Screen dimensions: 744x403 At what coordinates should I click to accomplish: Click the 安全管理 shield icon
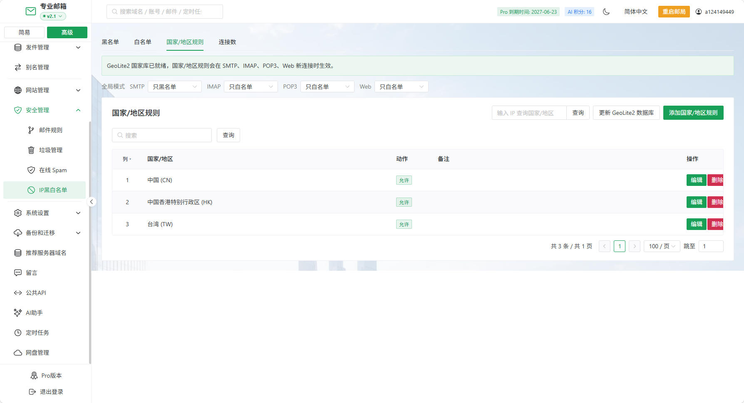18,110
